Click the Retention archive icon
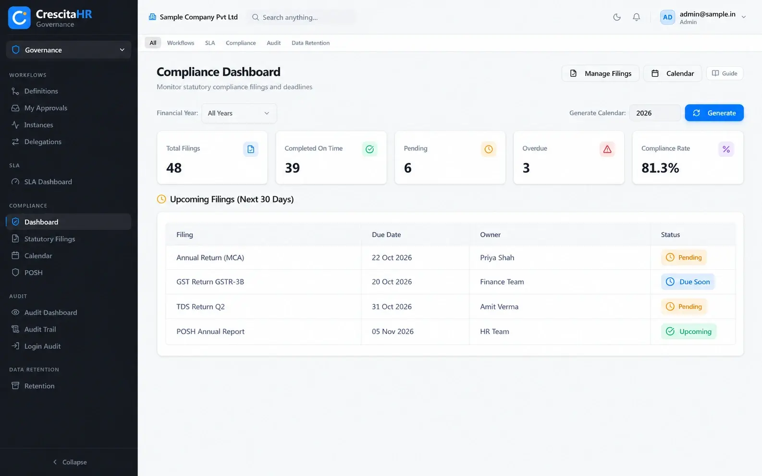This screenshot has height=476, width=762. (15, 386)
